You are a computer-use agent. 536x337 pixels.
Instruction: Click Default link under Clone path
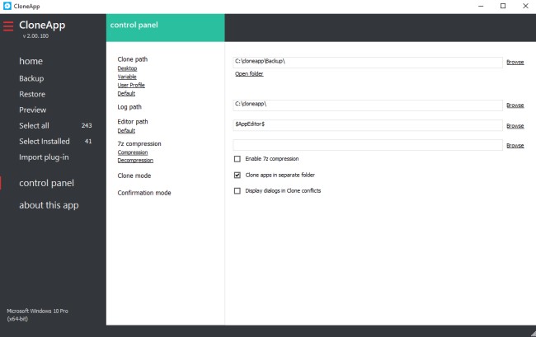pyautogui.click(x=126, y=93)
